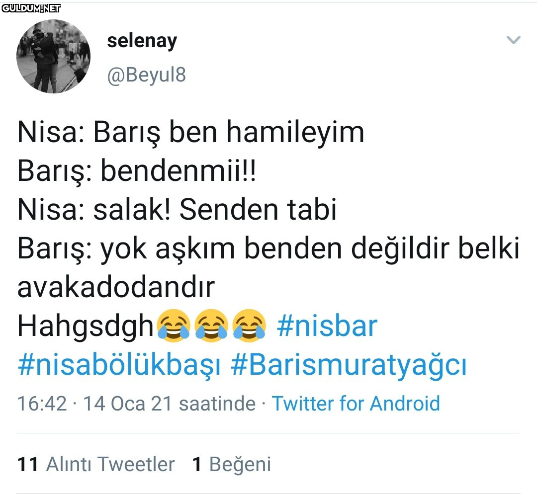Screen dimensions: 537x494
Task: Open the @Beyul8 handle profile
Action: pyautogui.click(x=147, y=75)
